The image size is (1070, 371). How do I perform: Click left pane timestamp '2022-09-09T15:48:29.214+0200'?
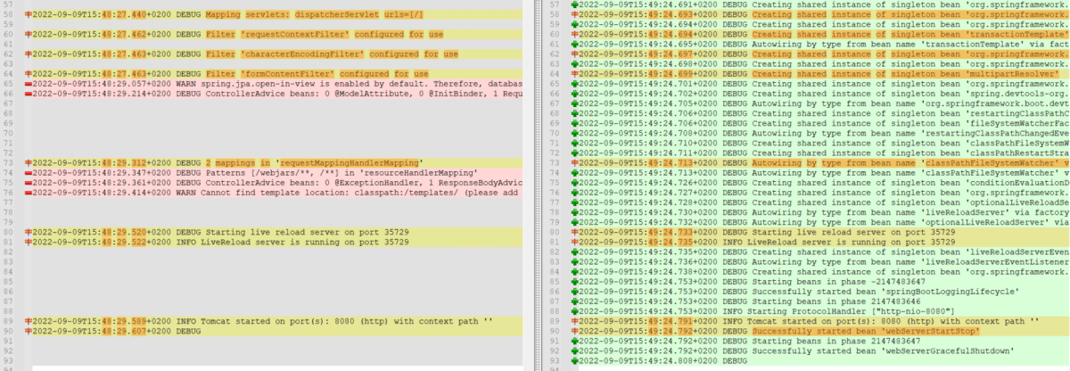pos(103,93)
